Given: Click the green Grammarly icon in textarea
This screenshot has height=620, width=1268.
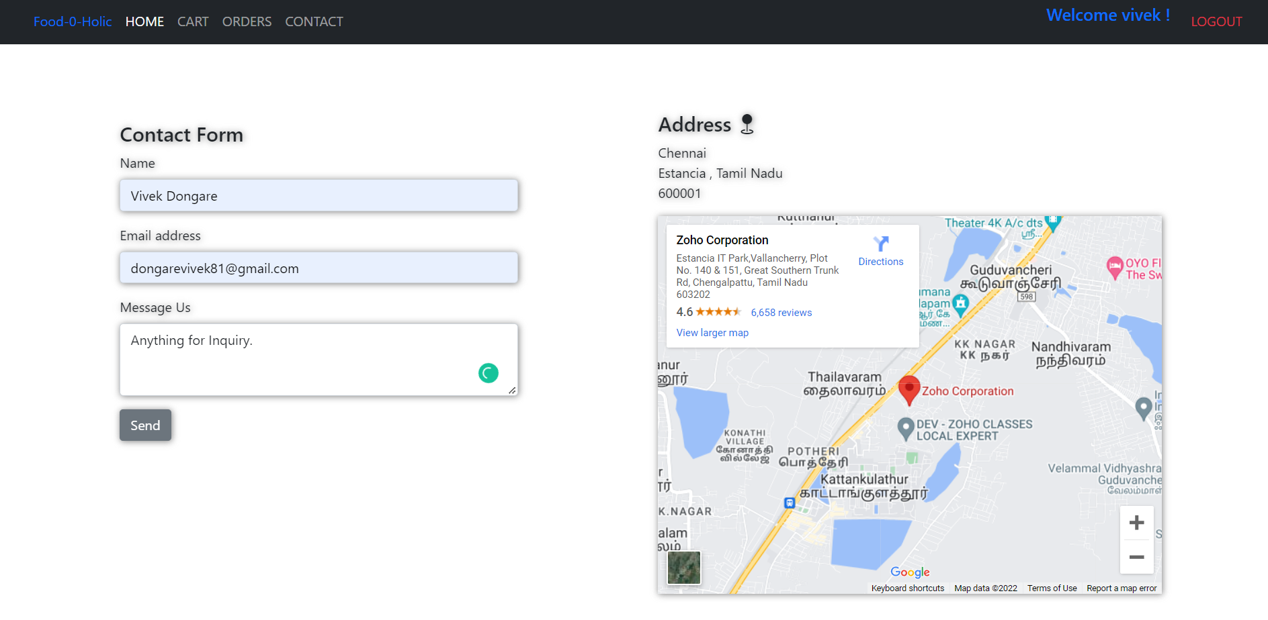Looking at the screenshot, I should pyautogui.click(x=489, y=373).
